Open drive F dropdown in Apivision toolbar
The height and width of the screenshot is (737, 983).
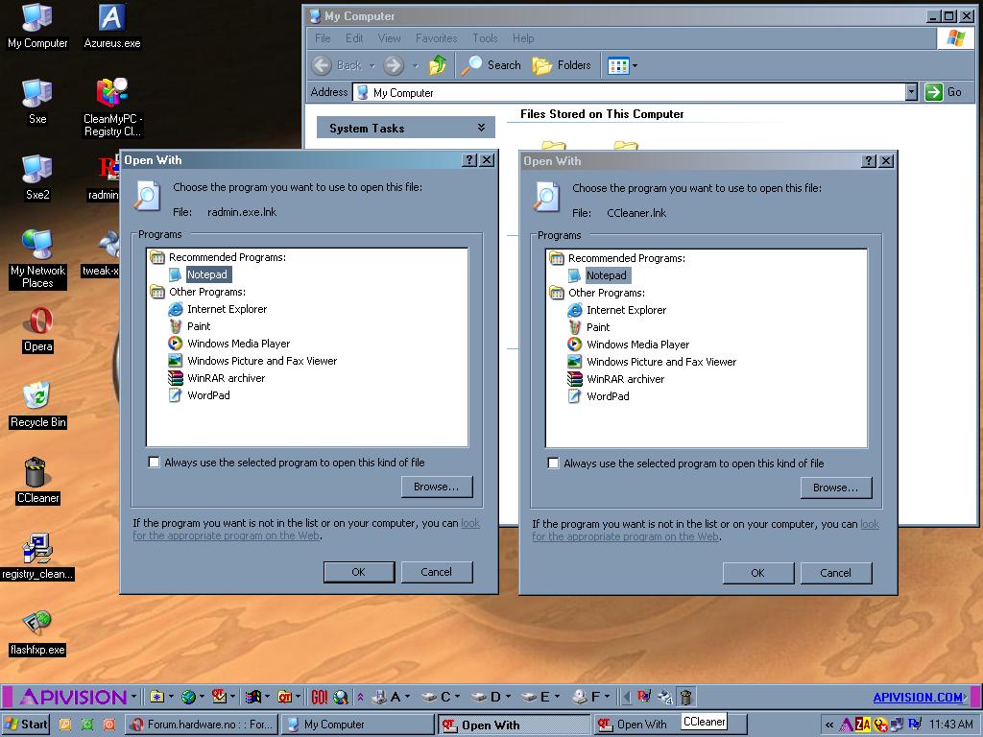click(607, 697)
